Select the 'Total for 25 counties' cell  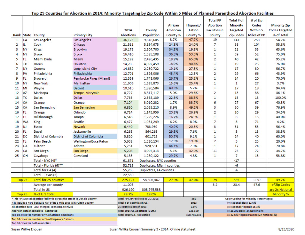(x=53, y=180)
